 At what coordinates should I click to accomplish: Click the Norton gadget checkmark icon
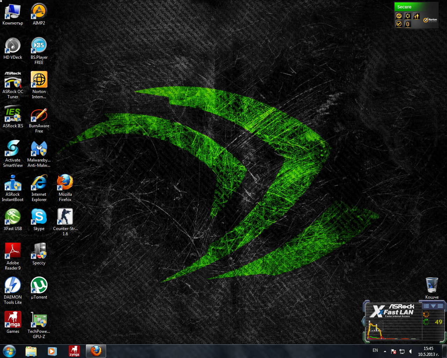(x=399, y=24)
